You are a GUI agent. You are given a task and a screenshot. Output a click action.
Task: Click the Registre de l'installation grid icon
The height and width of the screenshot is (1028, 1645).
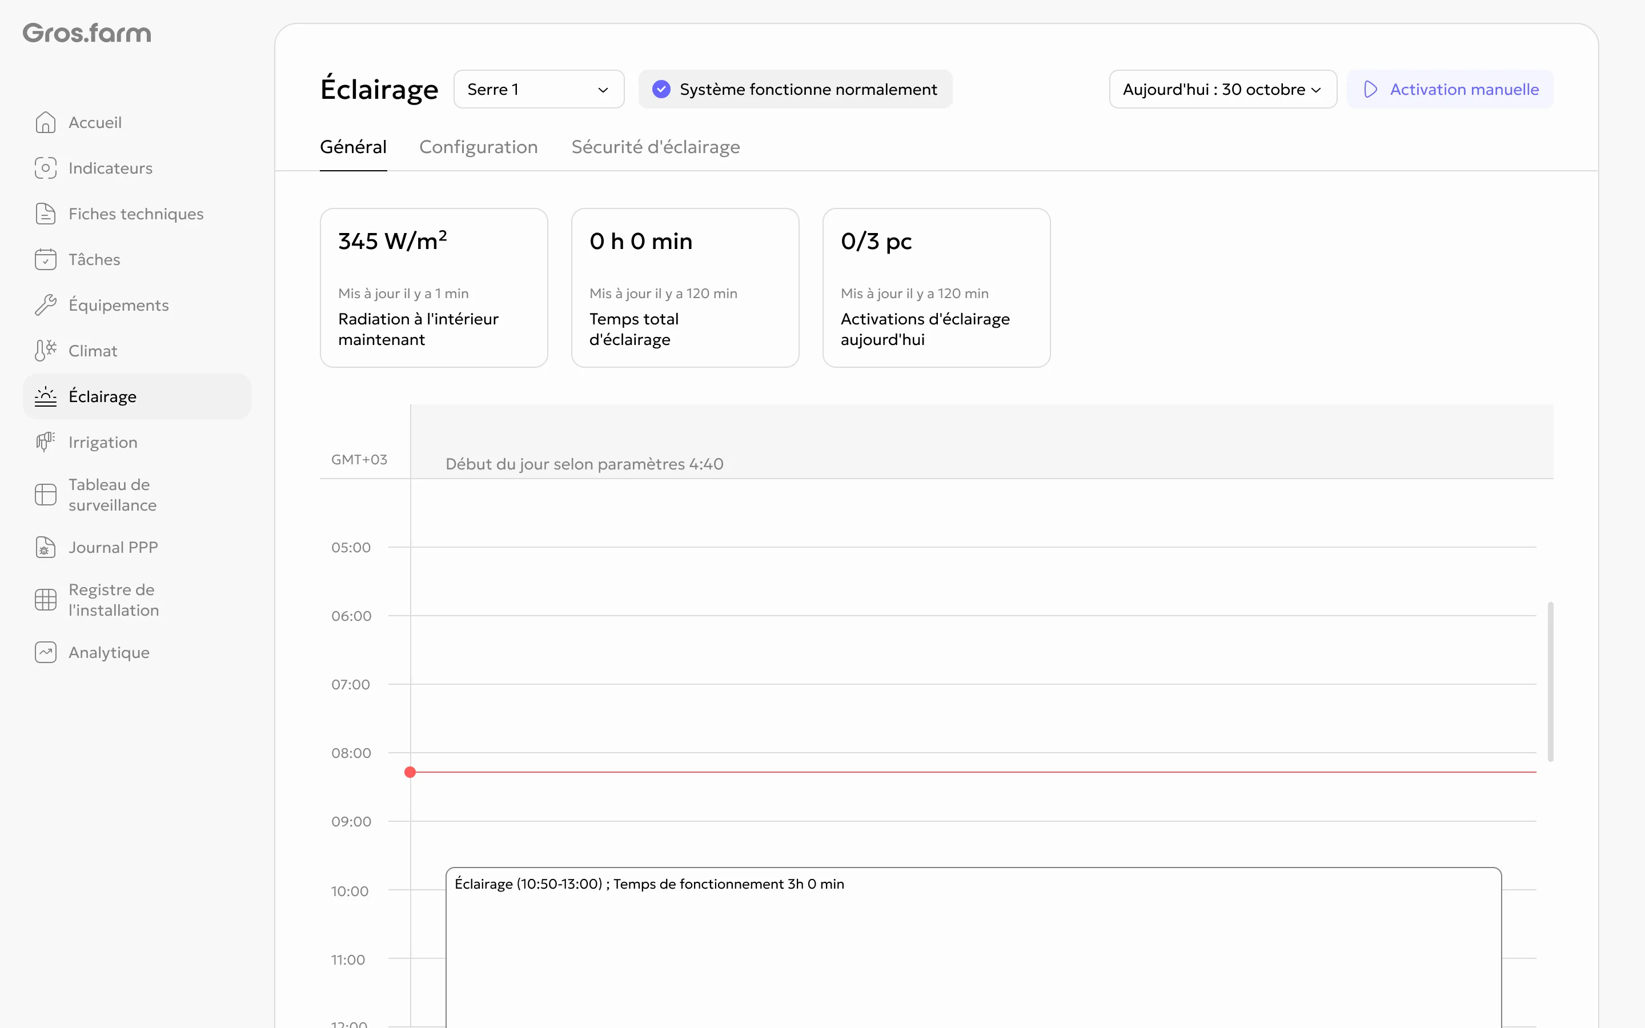46,600
